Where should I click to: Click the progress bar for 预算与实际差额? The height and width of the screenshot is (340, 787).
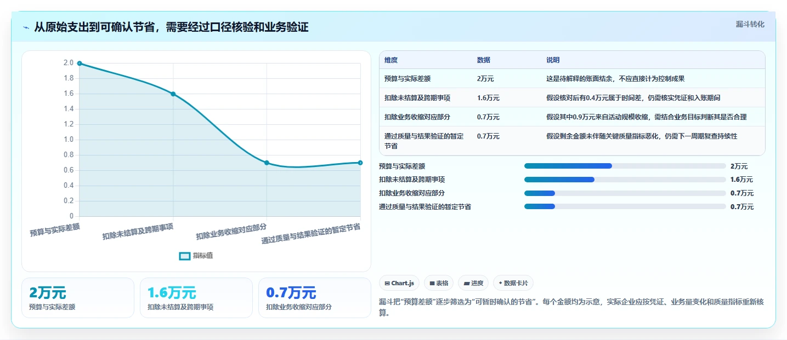(x=625, y=166)
